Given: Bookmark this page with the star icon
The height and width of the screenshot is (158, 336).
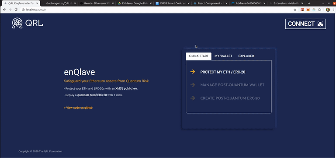Looking at the screenshot, I should click(x=295, y=10).
